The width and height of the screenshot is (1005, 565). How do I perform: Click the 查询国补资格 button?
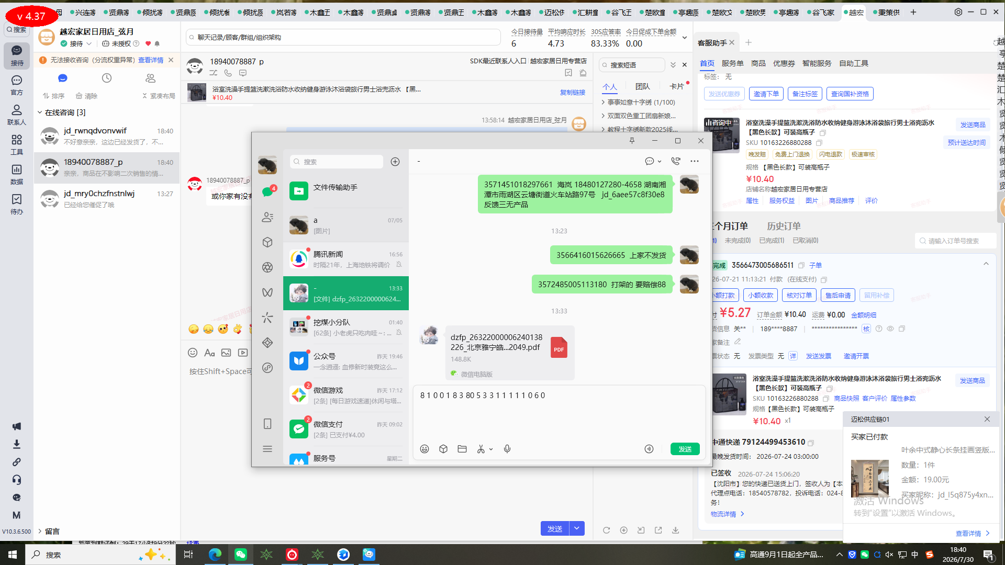click(x=850, y=94)
